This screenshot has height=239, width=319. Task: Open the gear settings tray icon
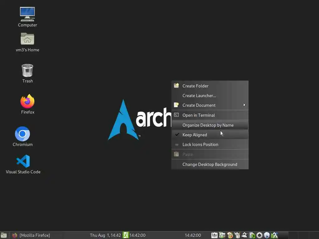click(x=259, y=235)
